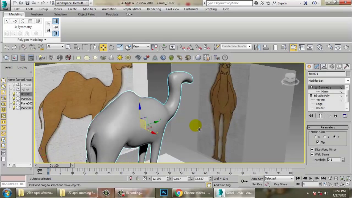Open the Hierarchy command panel tab

pyautogui.click(x=324, y=67)
